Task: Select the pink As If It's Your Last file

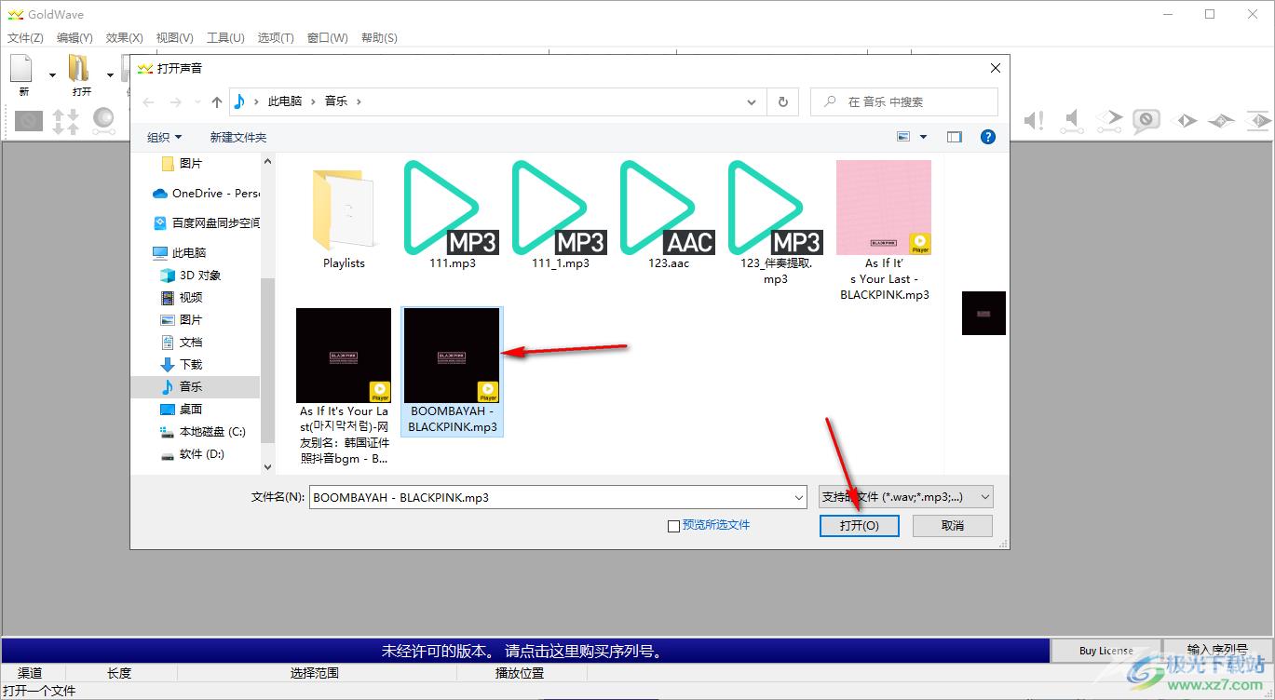Action: pyautogui.click(x=884, y=231)
